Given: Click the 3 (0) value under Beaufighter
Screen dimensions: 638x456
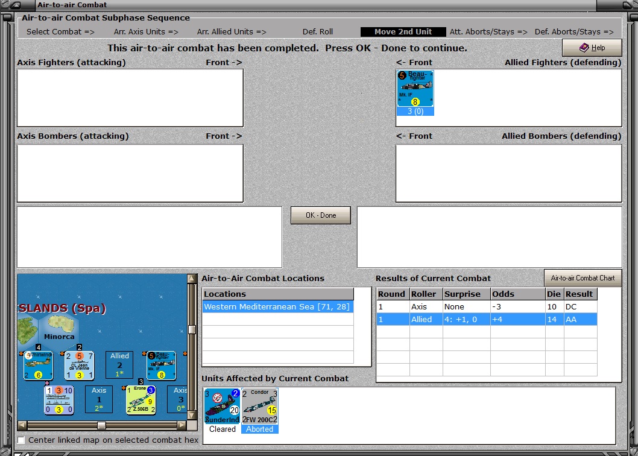Looking at the screenshot, I should point(415,111).
